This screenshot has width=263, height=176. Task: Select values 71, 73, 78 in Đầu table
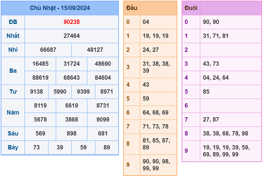155,126
